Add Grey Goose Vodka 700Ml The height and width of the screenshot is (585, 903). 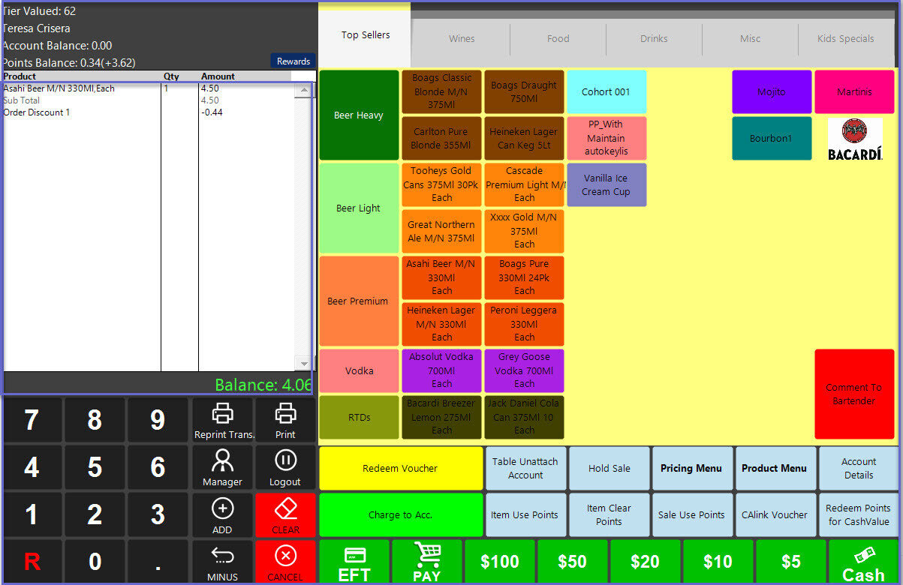(524, 370)
